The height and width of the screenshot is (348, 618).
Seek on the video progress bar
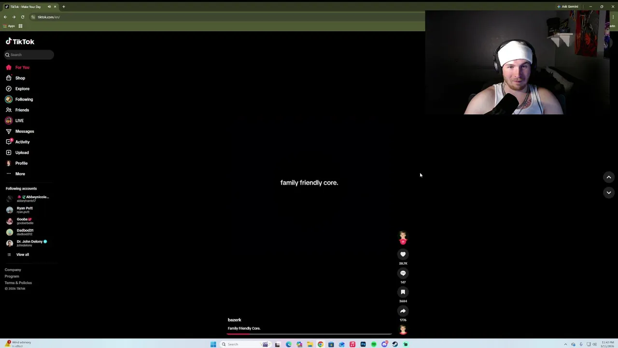click(x=309, y=333)
